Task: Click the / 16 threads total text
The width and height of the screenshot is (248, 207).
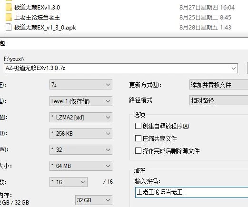Action: pyautogui.click(x=108, y=182)
